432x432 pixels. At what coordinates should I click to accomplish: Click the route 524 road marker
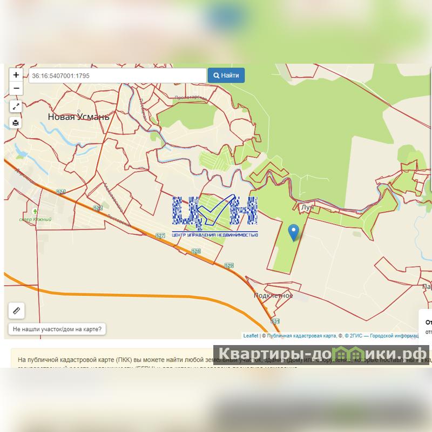[60, 192]
